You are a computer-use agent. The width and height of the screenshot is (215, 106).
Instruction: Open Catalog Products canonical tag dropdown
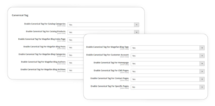point(103,32)
